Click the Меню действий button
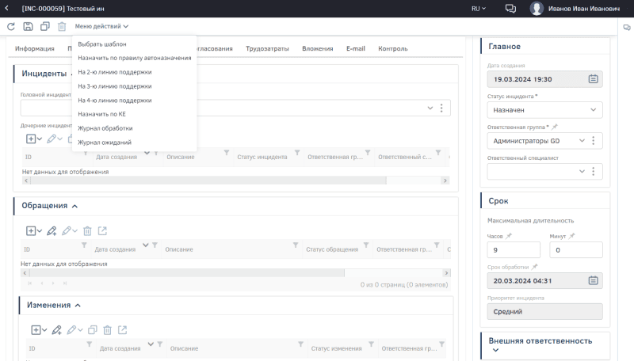Viewport: 634px width, 361px height. point(101,27)
